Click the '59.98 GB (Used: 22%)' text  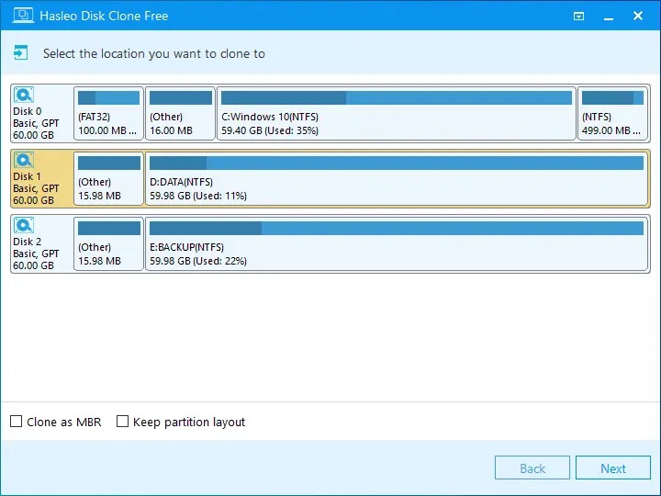click(x=198, y=261)
